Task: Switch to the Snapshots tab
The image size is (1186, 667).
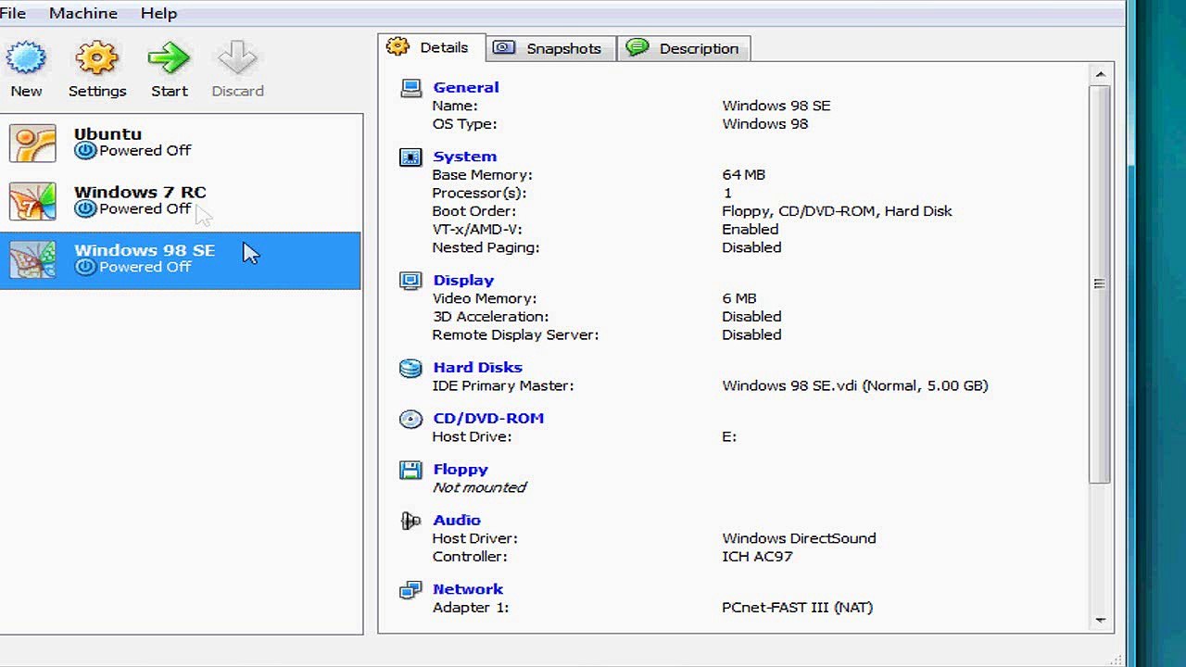Action: point(550,48)
